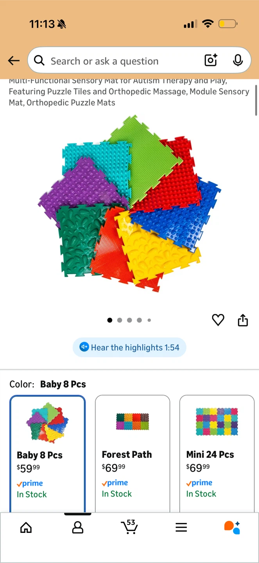The height and width of the screenshot is (563, 259).
Task: Open the hamburger menu icon
Action: [181, 527]
